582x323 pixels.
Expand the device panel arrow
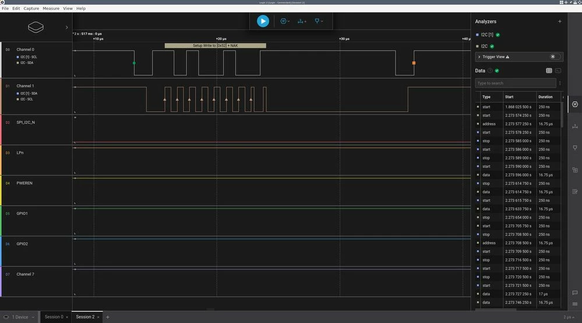[x=67, y=27]
